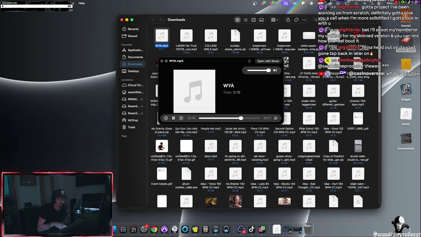The height and width of the screenshot is (237, 421).
Task: Click the Finder toolbar Share button
Action: coord(288,20)
